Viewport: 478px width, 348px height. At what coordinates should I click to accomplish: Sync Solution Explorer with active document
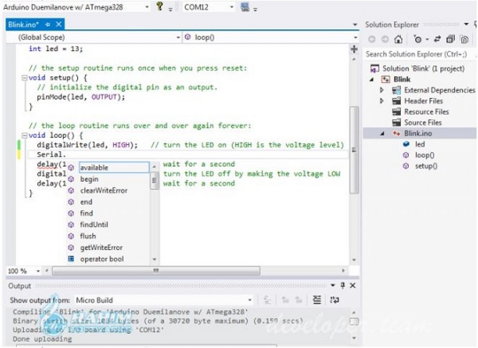437,39
